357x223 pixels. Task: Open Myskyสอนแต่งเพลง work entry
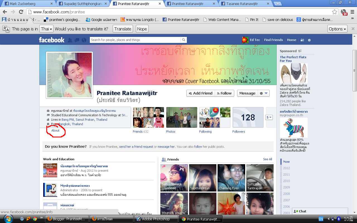pyautogui.click(x=75, y=186)
